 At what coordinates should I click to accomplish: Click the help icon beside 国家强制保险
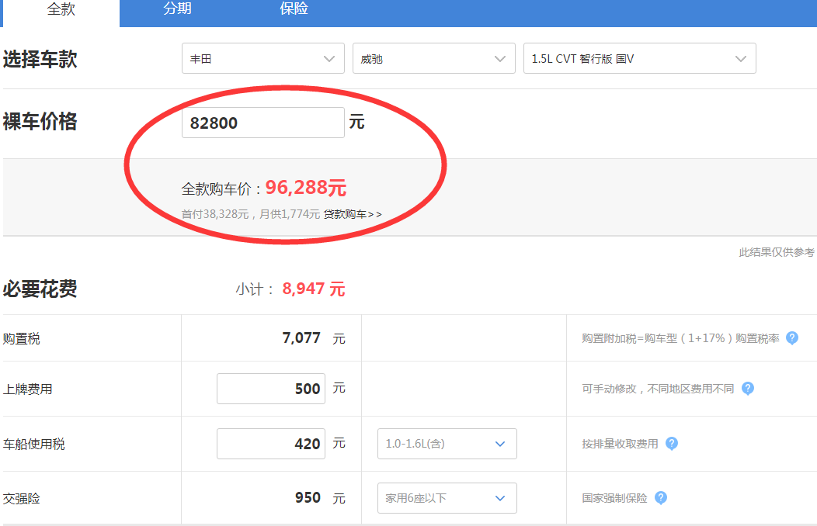(x=661, y=498)
